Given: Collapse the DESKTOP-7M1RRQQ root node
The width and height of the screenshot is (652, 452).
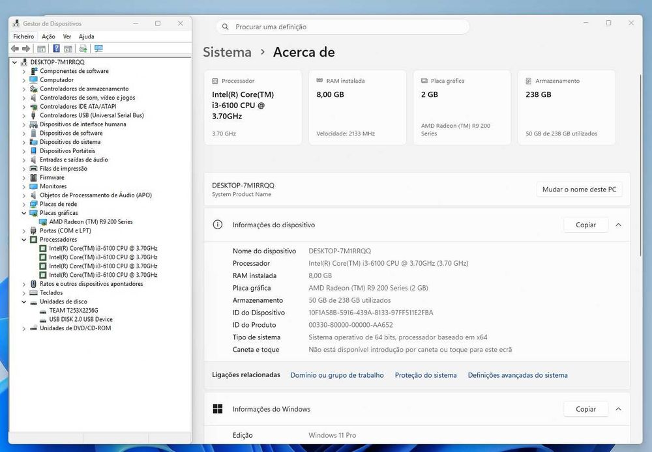Looking at the screenshot, I should click(14, 63).
